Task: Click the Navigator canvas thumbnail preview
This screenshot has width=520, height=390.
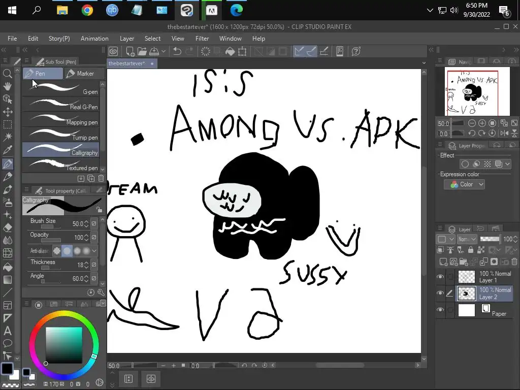Action: 477,91
